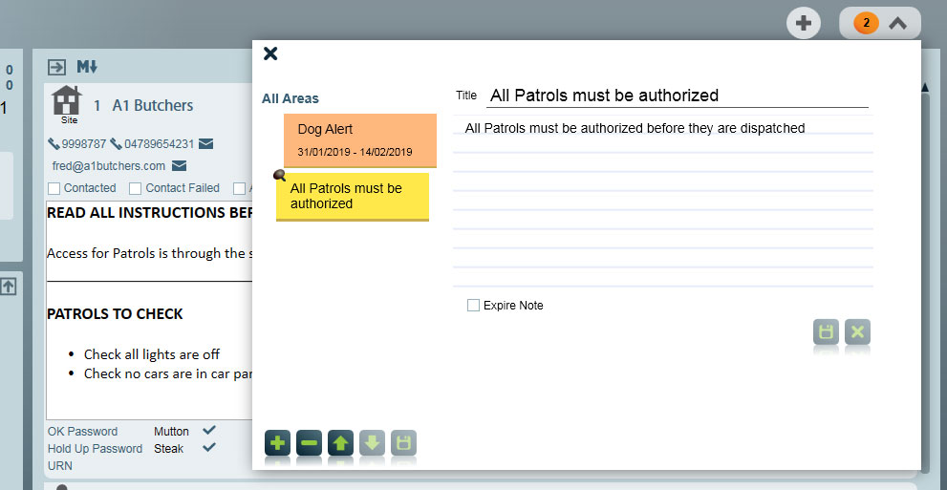Click the M sort icon above the site card
Viewport: 947px width, 490px height.
pos(87,67)
